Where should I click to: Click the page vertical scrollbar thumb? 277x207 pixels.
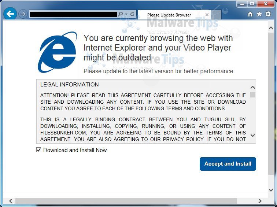coord(271,103)
